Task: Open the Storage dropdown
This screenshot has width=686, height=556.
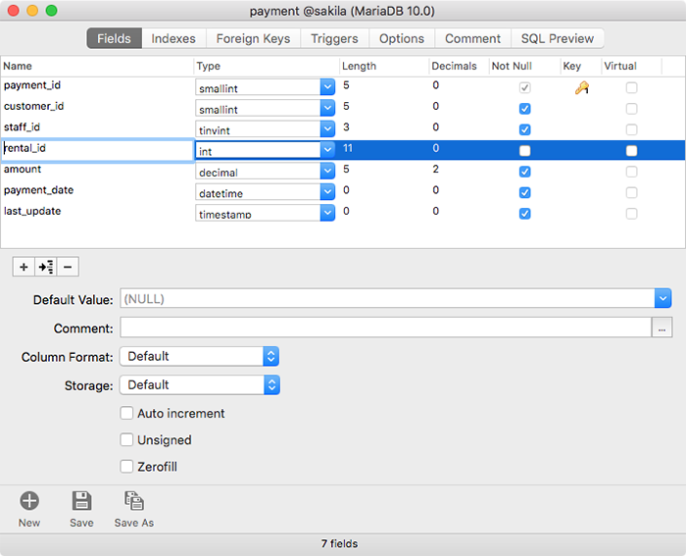Action: tap(200, 384)
